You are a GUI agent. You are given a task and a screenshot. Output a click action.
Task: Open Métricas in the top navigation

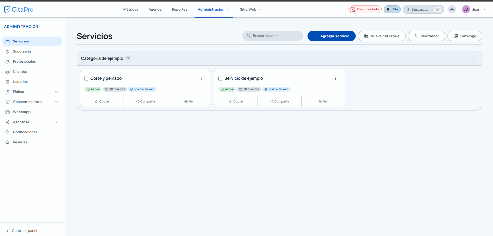point(131,9)
